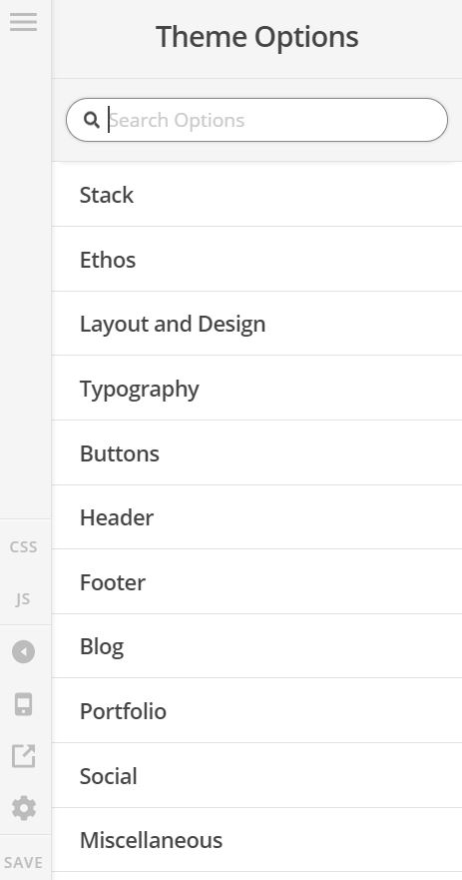This screenshot has height=880, width=462.
Task: Open the custom CSS editor
Action: pyautogui.click(x=24, y=546)
